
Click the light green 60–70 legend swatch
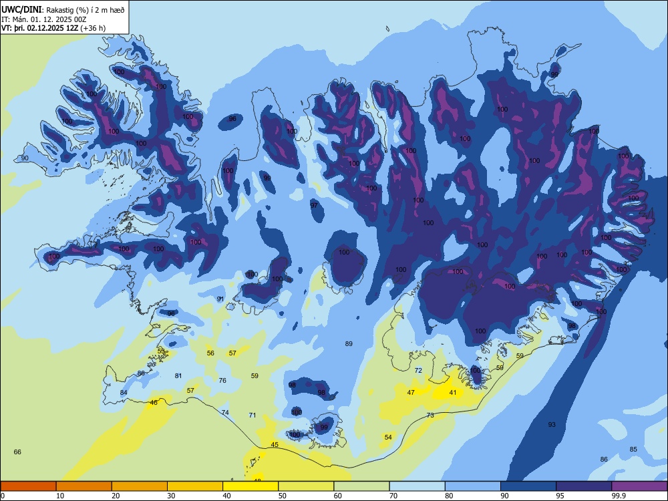click(x=361, y=486)
